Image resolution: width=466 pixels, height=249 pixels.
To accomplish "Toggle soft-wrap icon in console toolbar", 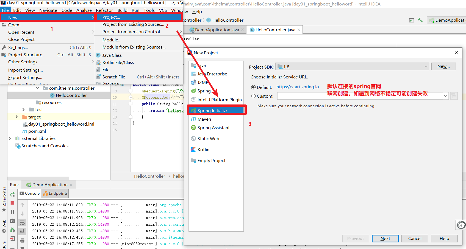I will pos(22,223).
